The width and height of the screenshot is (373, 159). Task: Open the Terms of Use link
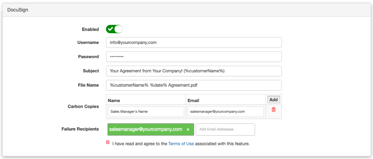[181, 144]
